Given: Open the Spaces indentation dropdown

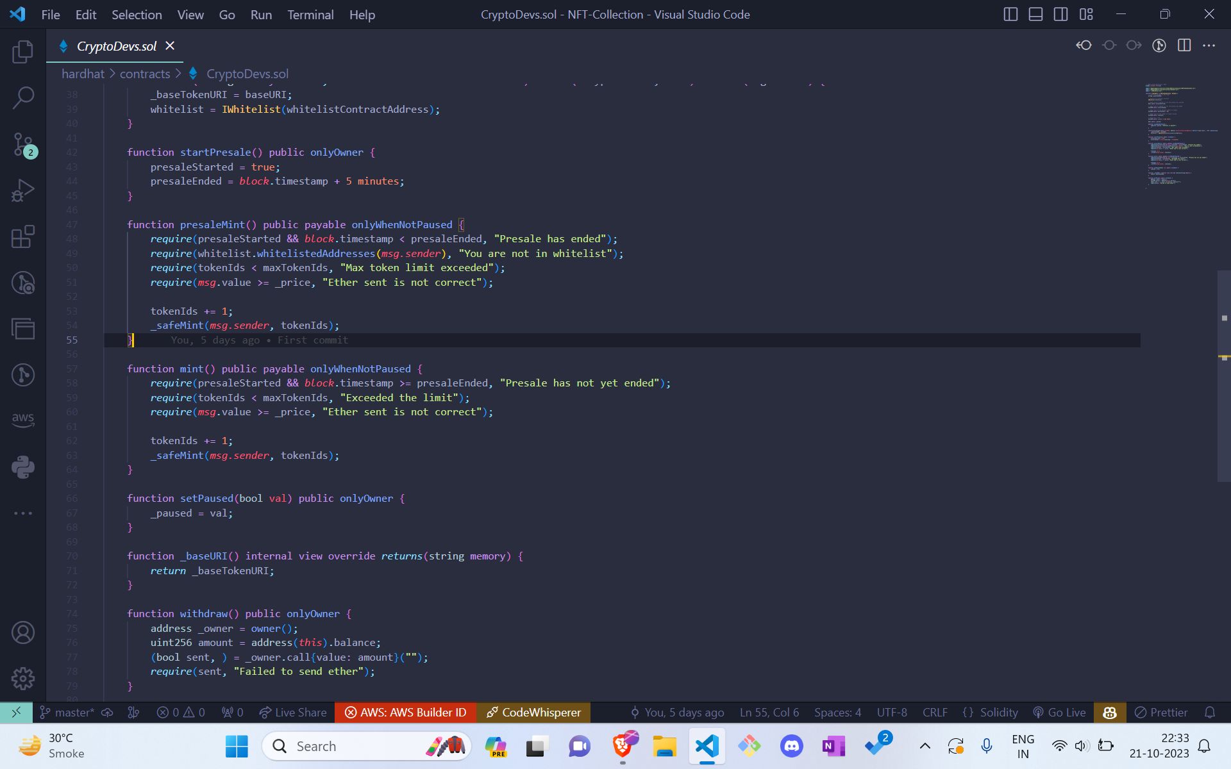Looking at the screenshot, I should [837, 713].
